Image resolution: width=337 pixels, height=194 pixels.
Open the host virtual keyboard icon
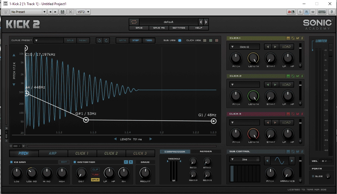click(322, 12)
